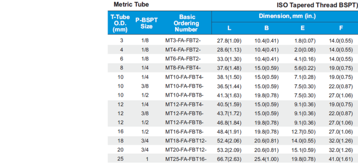
Task: Select ordering number MT3-FA-FBT2-
Action: [x=183, y=40]
